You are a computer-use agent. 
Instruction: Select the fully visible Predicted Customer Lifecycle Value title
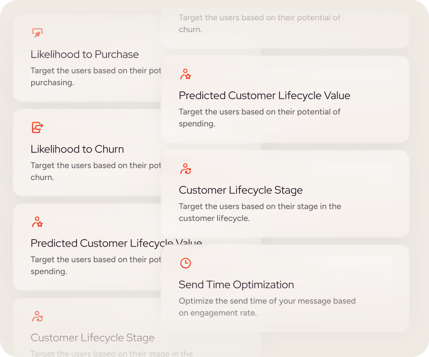click(x=264, y=96)
